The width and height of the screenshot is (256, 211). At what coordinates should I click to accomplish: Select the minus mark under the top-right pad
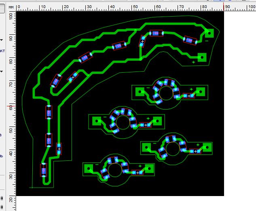[x=207, y=41]
